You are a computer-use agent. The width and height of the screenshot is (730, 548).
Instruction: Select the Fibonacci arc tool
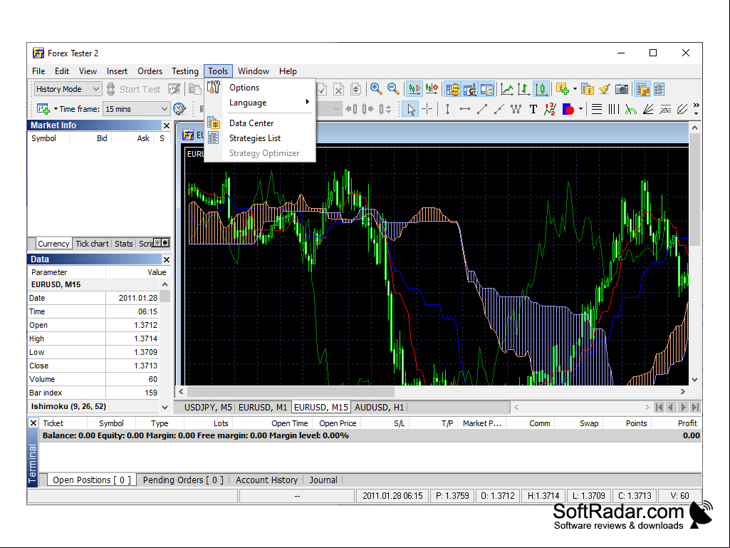(x=631, y=110)
